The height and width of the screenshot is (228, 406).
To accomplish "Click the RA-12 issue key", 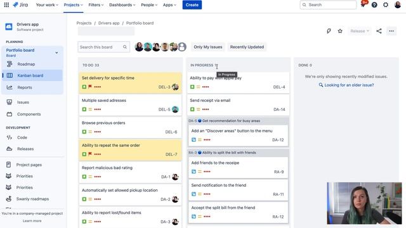I will pos(278,217).
